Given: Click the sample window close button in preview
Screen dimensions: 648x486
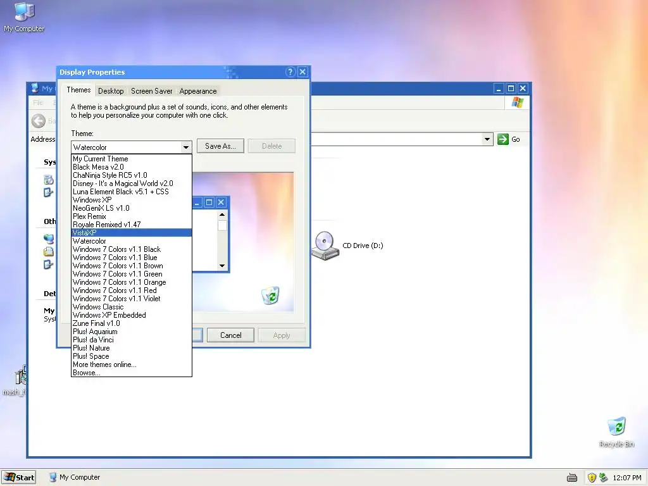Looking at the screenshot, I should point(221,202).
